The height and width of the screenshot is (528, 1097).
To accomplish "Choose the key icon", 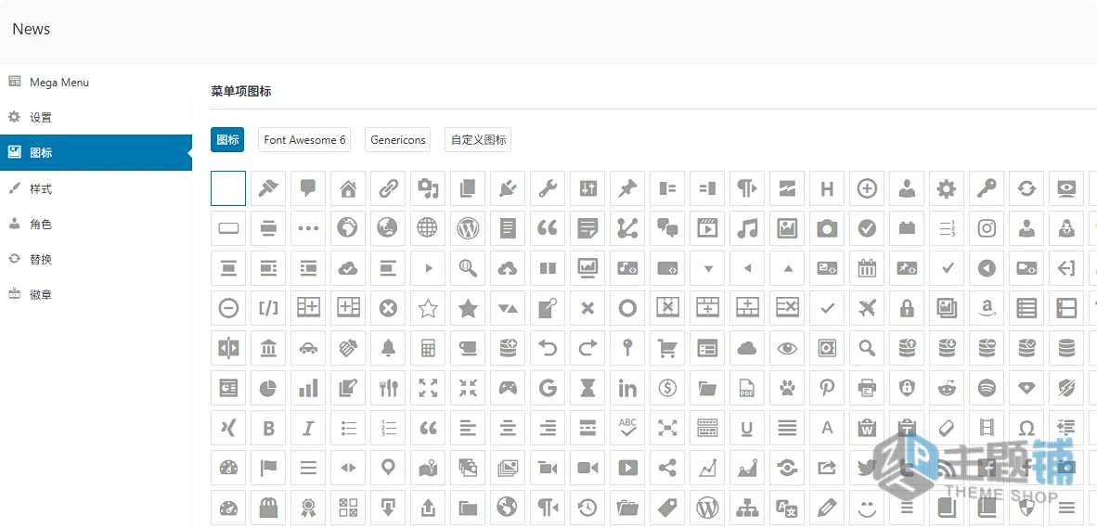I will 987,188.
